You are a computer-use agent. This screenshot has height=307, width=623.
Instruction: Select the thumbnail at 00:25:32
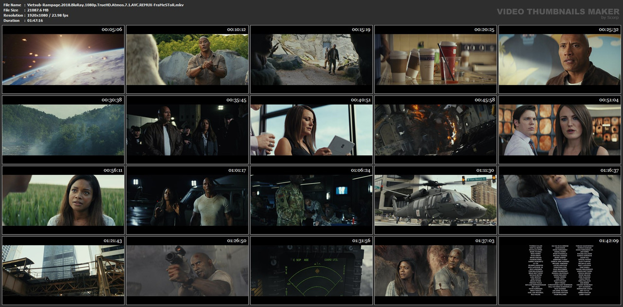(560, 59)
